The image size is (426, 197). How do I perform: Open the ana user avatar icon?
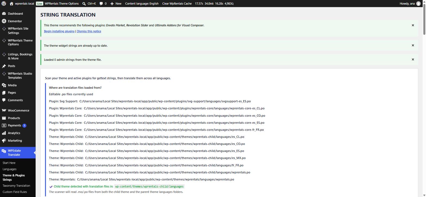[x=418, y=4]
